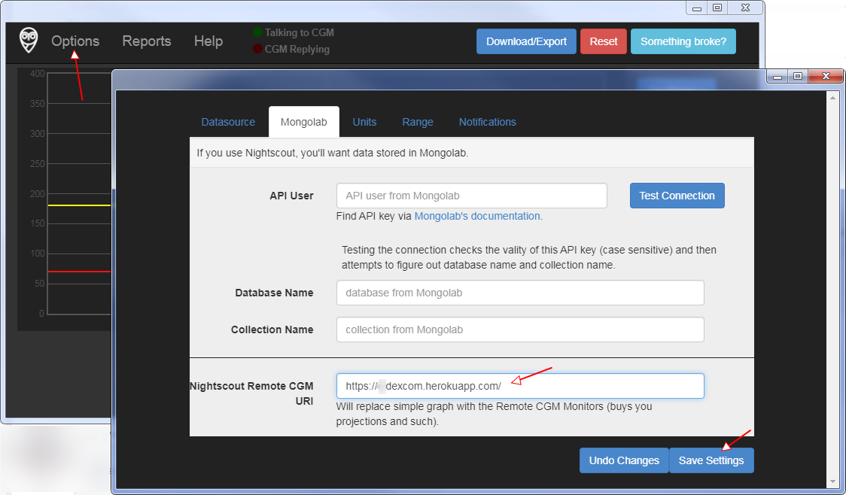846x495 pixels.
Task: Click the settings dialog scrollbar down arrow
Action: (x=832, y=481)
